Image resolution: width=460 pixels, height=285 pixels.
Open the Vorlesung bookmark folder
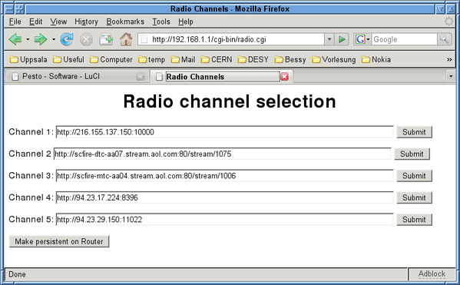333,60
